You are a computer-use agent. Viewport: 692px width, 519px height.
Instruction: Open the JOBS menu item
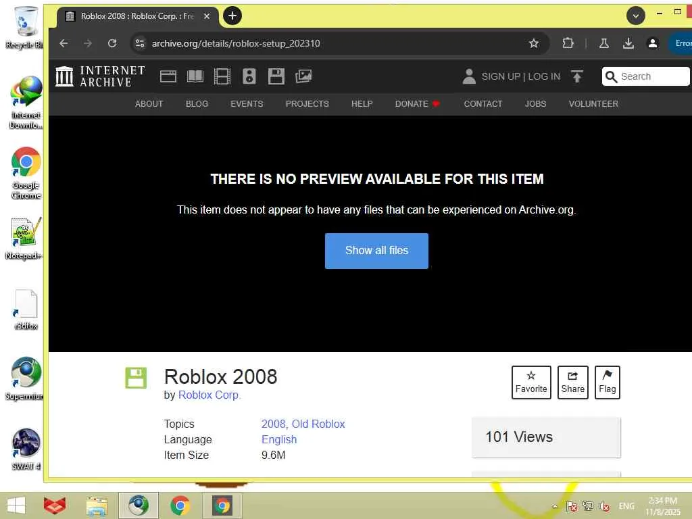point(535,103)
